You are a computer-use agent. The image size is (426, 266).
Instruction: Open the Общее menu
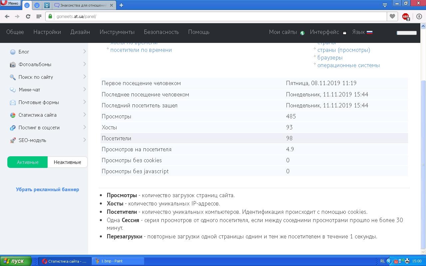coord(15,32)
